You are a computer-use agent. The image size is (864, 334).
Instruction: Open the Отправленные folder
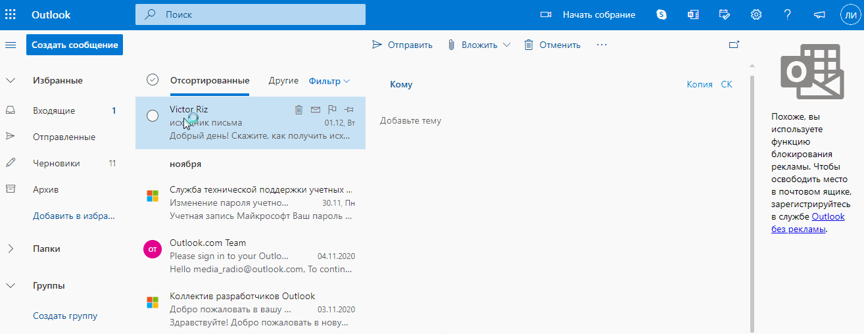[62, 137]
